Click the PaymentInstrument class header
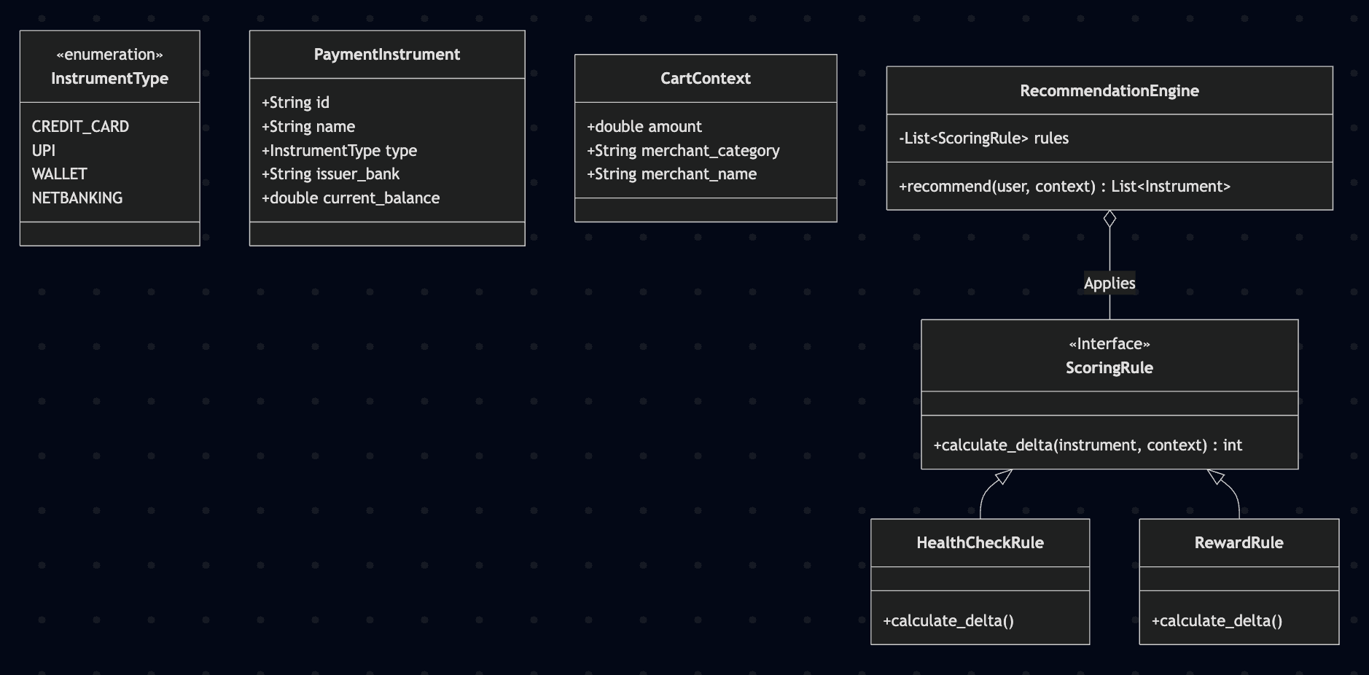This screenshot has width=1369, height=675. (386, 54)
